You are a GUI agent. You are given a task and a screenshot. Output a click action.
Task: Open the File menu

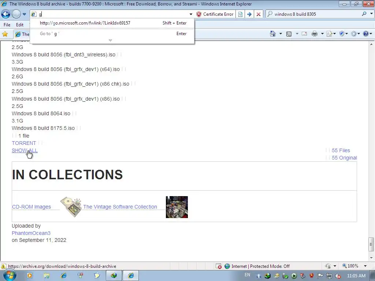[x=7, y=25]
